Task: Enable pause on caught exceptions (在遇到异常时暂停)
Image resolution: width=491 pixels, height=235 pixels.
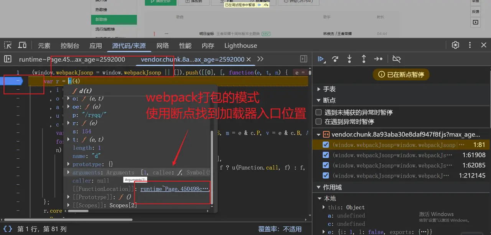Action: click(318, 122)
